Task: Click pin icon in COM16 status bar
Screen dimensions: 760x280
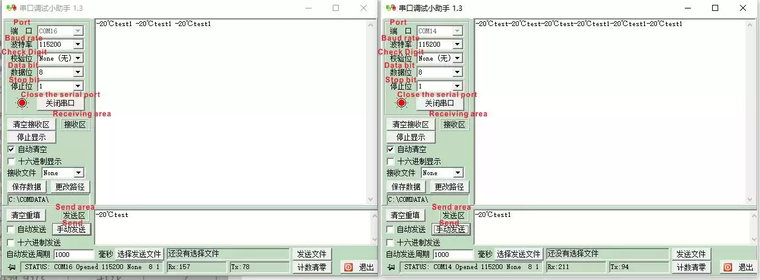Action: (12, 267)
